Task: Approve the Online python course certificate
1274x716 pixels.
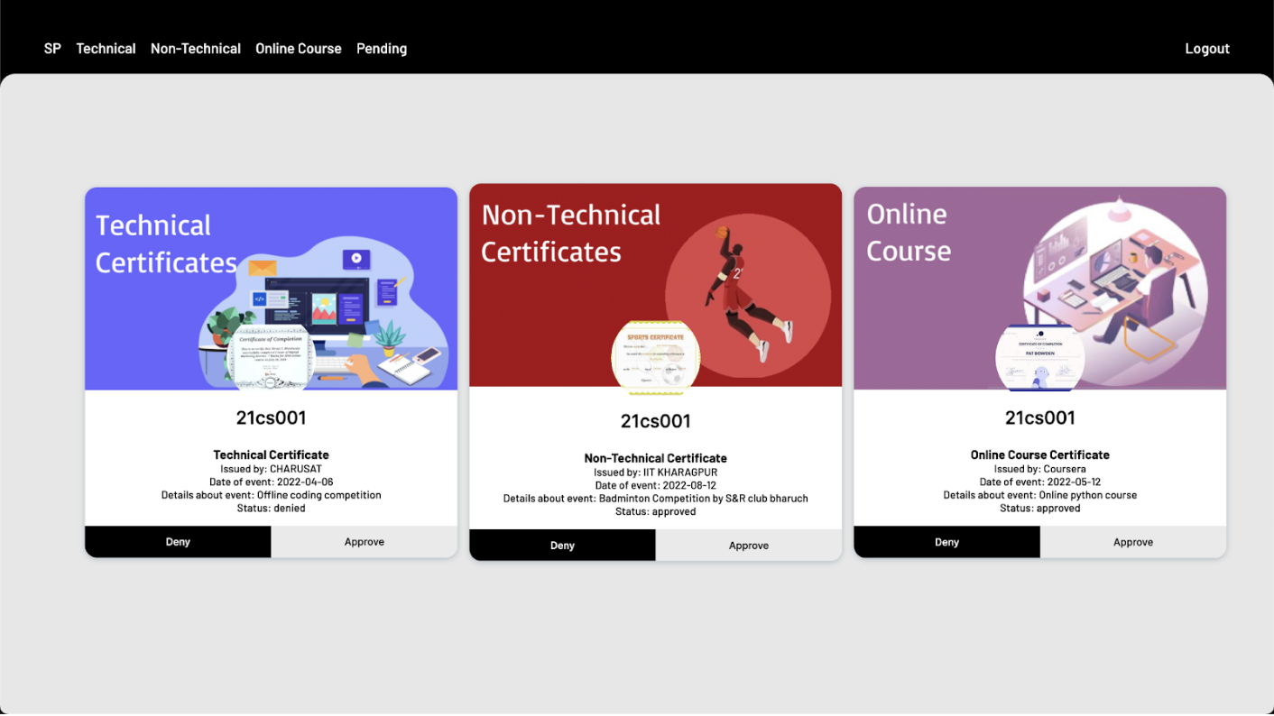Action: pyautogui.click(x=1133, y=542)
